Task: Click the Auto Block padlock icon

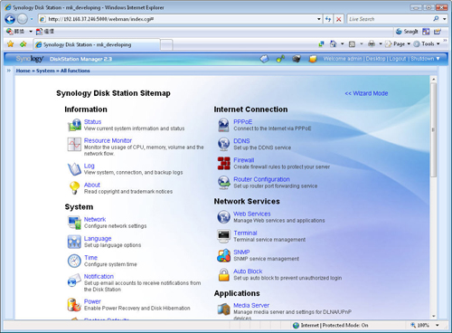Action: pos(223,274)
